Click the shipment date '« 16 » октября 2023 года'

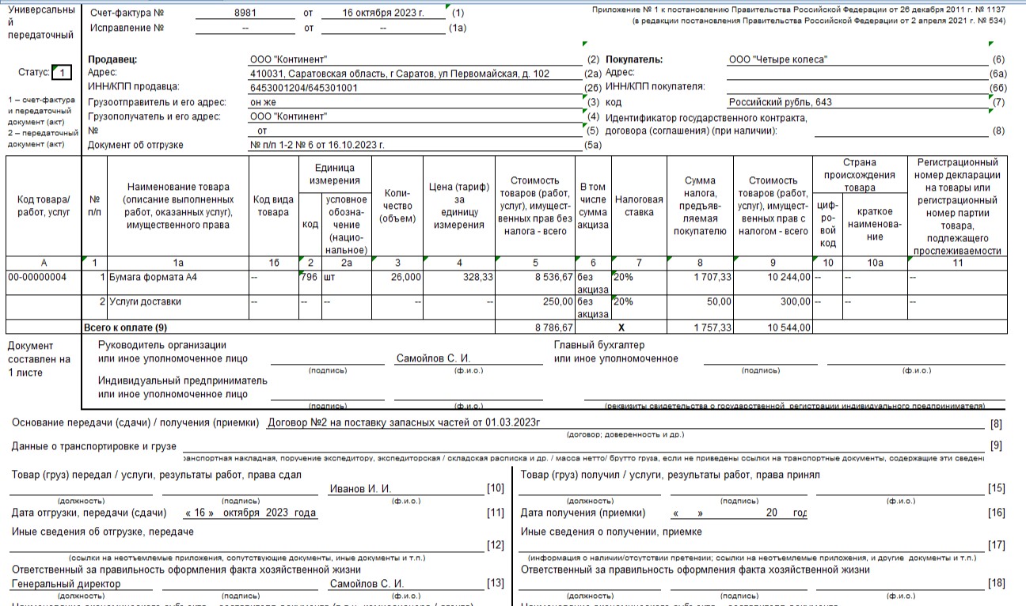tap(249, 513)
